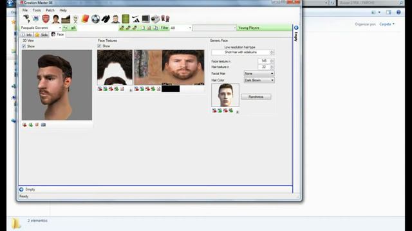The height and width of the screenshot is (231, 412).
Task: Click the face skin texture image
Action: [169, 67]
